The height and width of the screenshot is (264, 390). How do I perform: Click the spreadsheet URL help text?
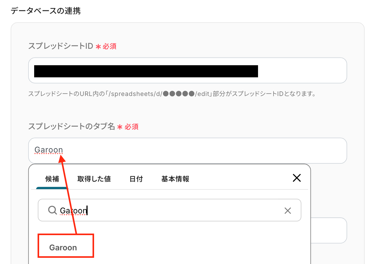click(x=172, y=93)
